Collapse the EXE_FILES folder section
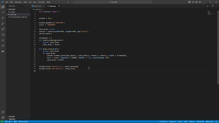The image size is (219, 123). click(18, 9)
